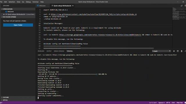
Task: Close Quick-setup-Minikube.txt from Open Editors list
Action: 4,14
